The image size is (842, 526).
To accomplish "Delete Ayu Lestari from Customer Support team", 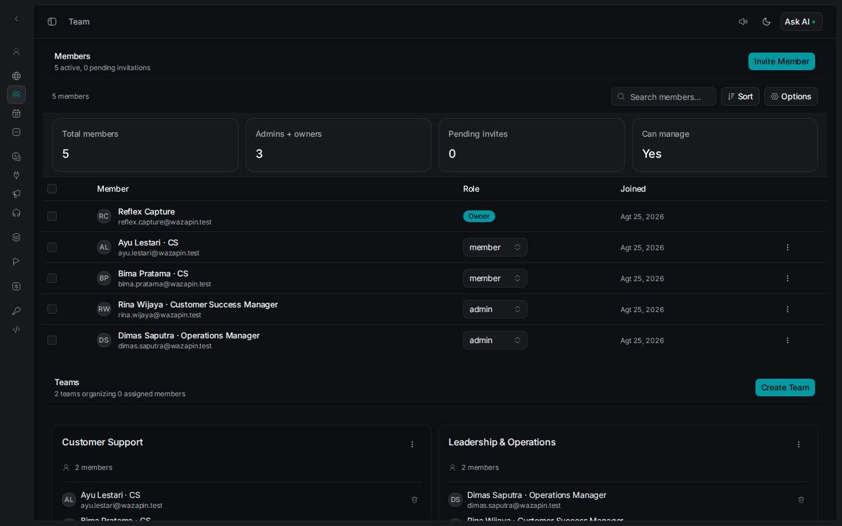I will (415, 500).
